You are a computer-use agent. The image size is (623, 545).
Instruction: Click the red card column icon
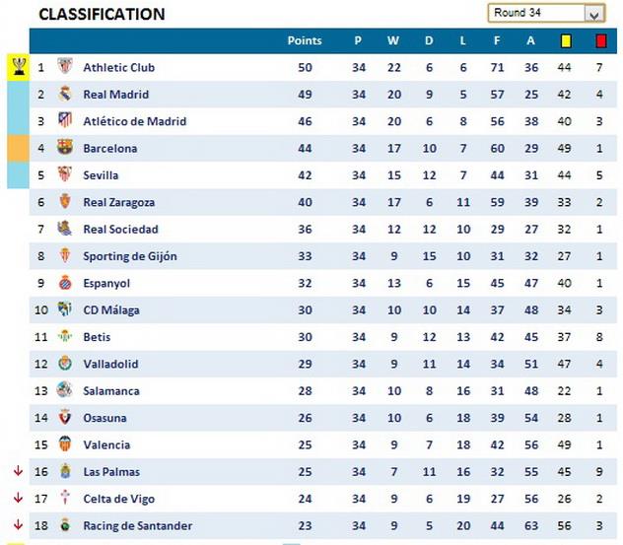(x=599, y=41)
